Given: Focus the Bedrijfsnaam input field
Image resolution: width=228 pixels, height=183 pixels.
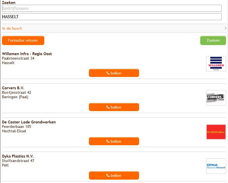Looking at the screenshot, I should click(x=112, y=8).
